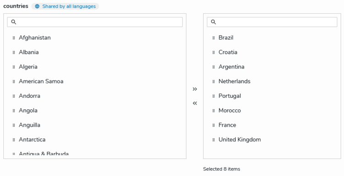Image resolution: width=344 pixels, height=176 pixels.
Task: Click the move-all-right double chevron icon
Action: (x=195, y=89)
